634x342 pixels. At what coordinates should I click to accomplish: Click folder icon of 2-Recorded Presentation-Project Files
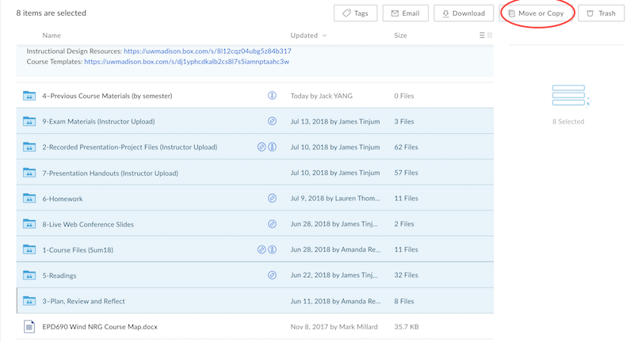(29, 147)
